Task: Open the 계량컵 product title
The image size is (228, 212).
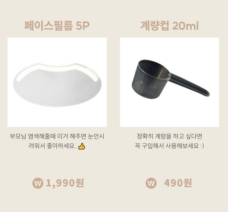Action: (x=155, y=26)
